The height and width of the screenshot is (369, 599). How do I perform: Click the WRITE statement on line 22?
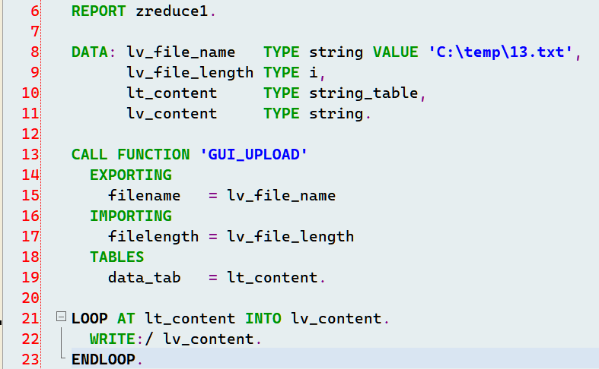point(113,339)
